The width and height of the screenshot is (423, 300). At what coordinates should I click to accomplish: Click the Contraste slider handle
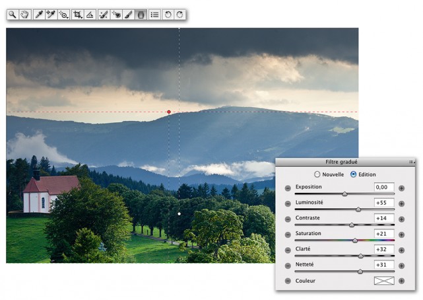pos(352,225)
